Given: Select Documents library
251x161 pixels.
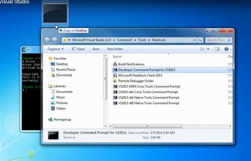Looking at the screenshot, I should point(64,92).
